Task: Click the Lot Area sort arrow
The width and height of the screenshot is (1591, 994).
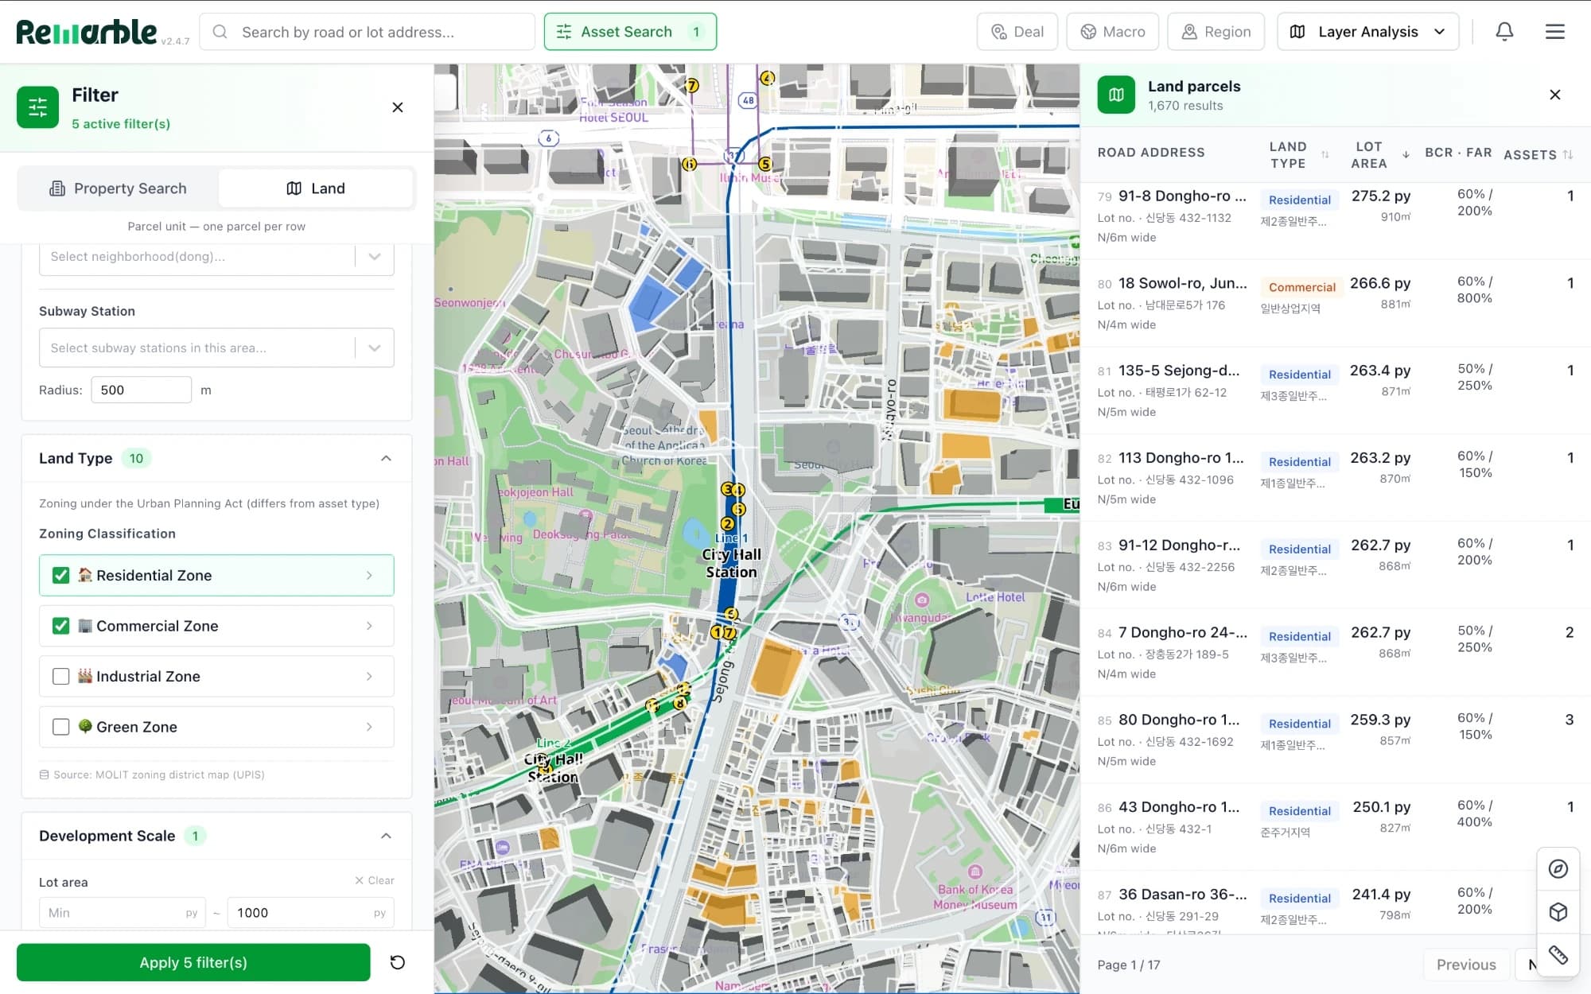Action: click(x=1406, y=154)
